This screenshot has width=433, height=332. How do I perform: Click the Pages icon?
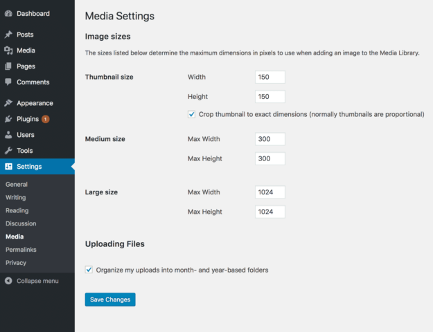pos(8,66)
